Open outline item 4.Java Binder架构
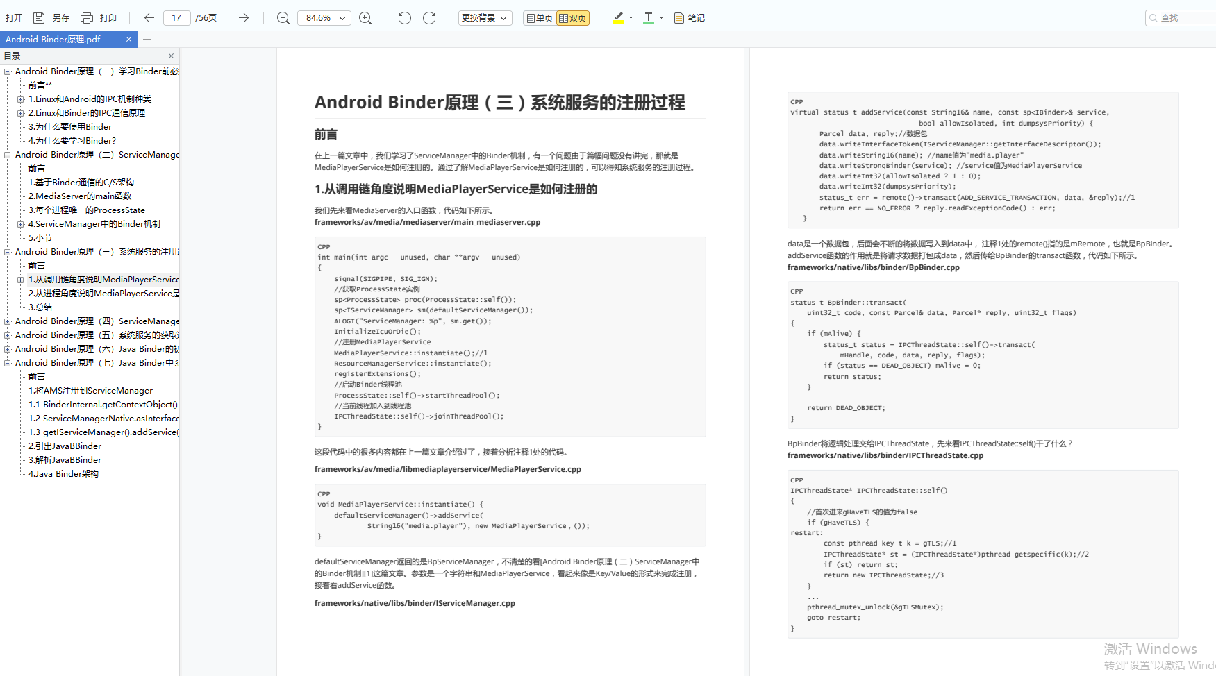 click(63, 474)
